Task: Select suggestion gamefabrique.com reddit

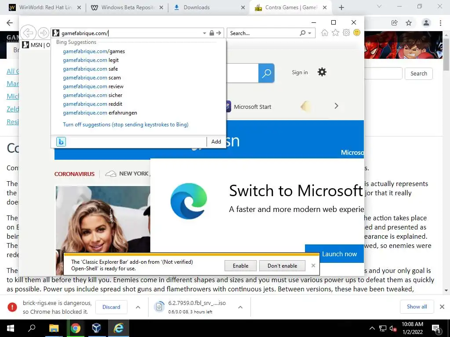Action: coord(92,104)
